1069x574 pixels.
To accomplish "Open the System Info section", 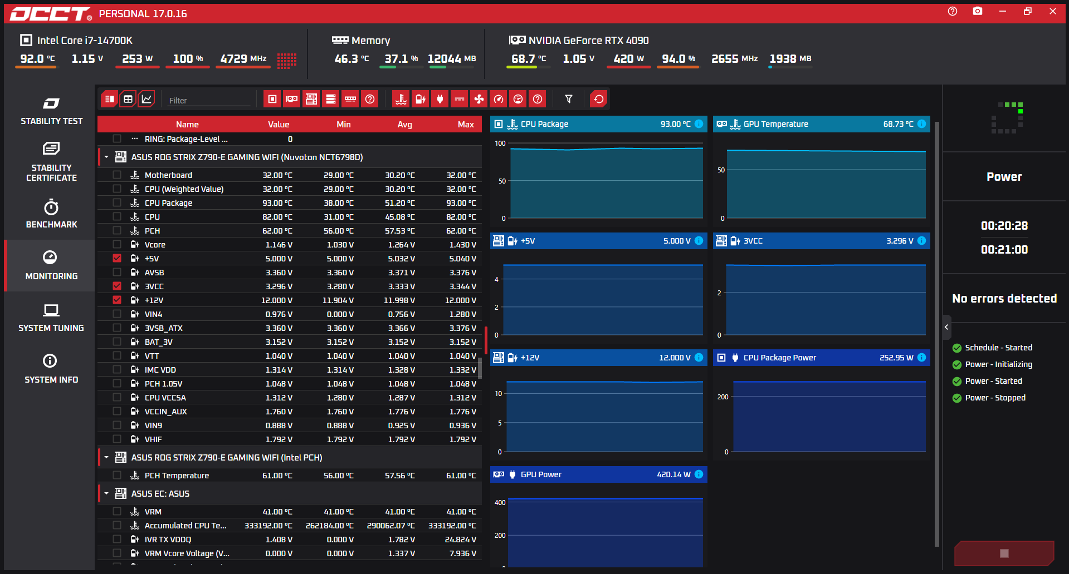I will click(51, 369).
